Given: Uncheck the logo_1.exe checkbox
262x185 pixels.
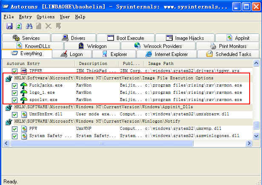Looking at the screenshot, I should (15, 93).
